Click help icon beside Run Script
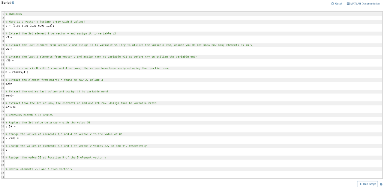 coord(381,184)
